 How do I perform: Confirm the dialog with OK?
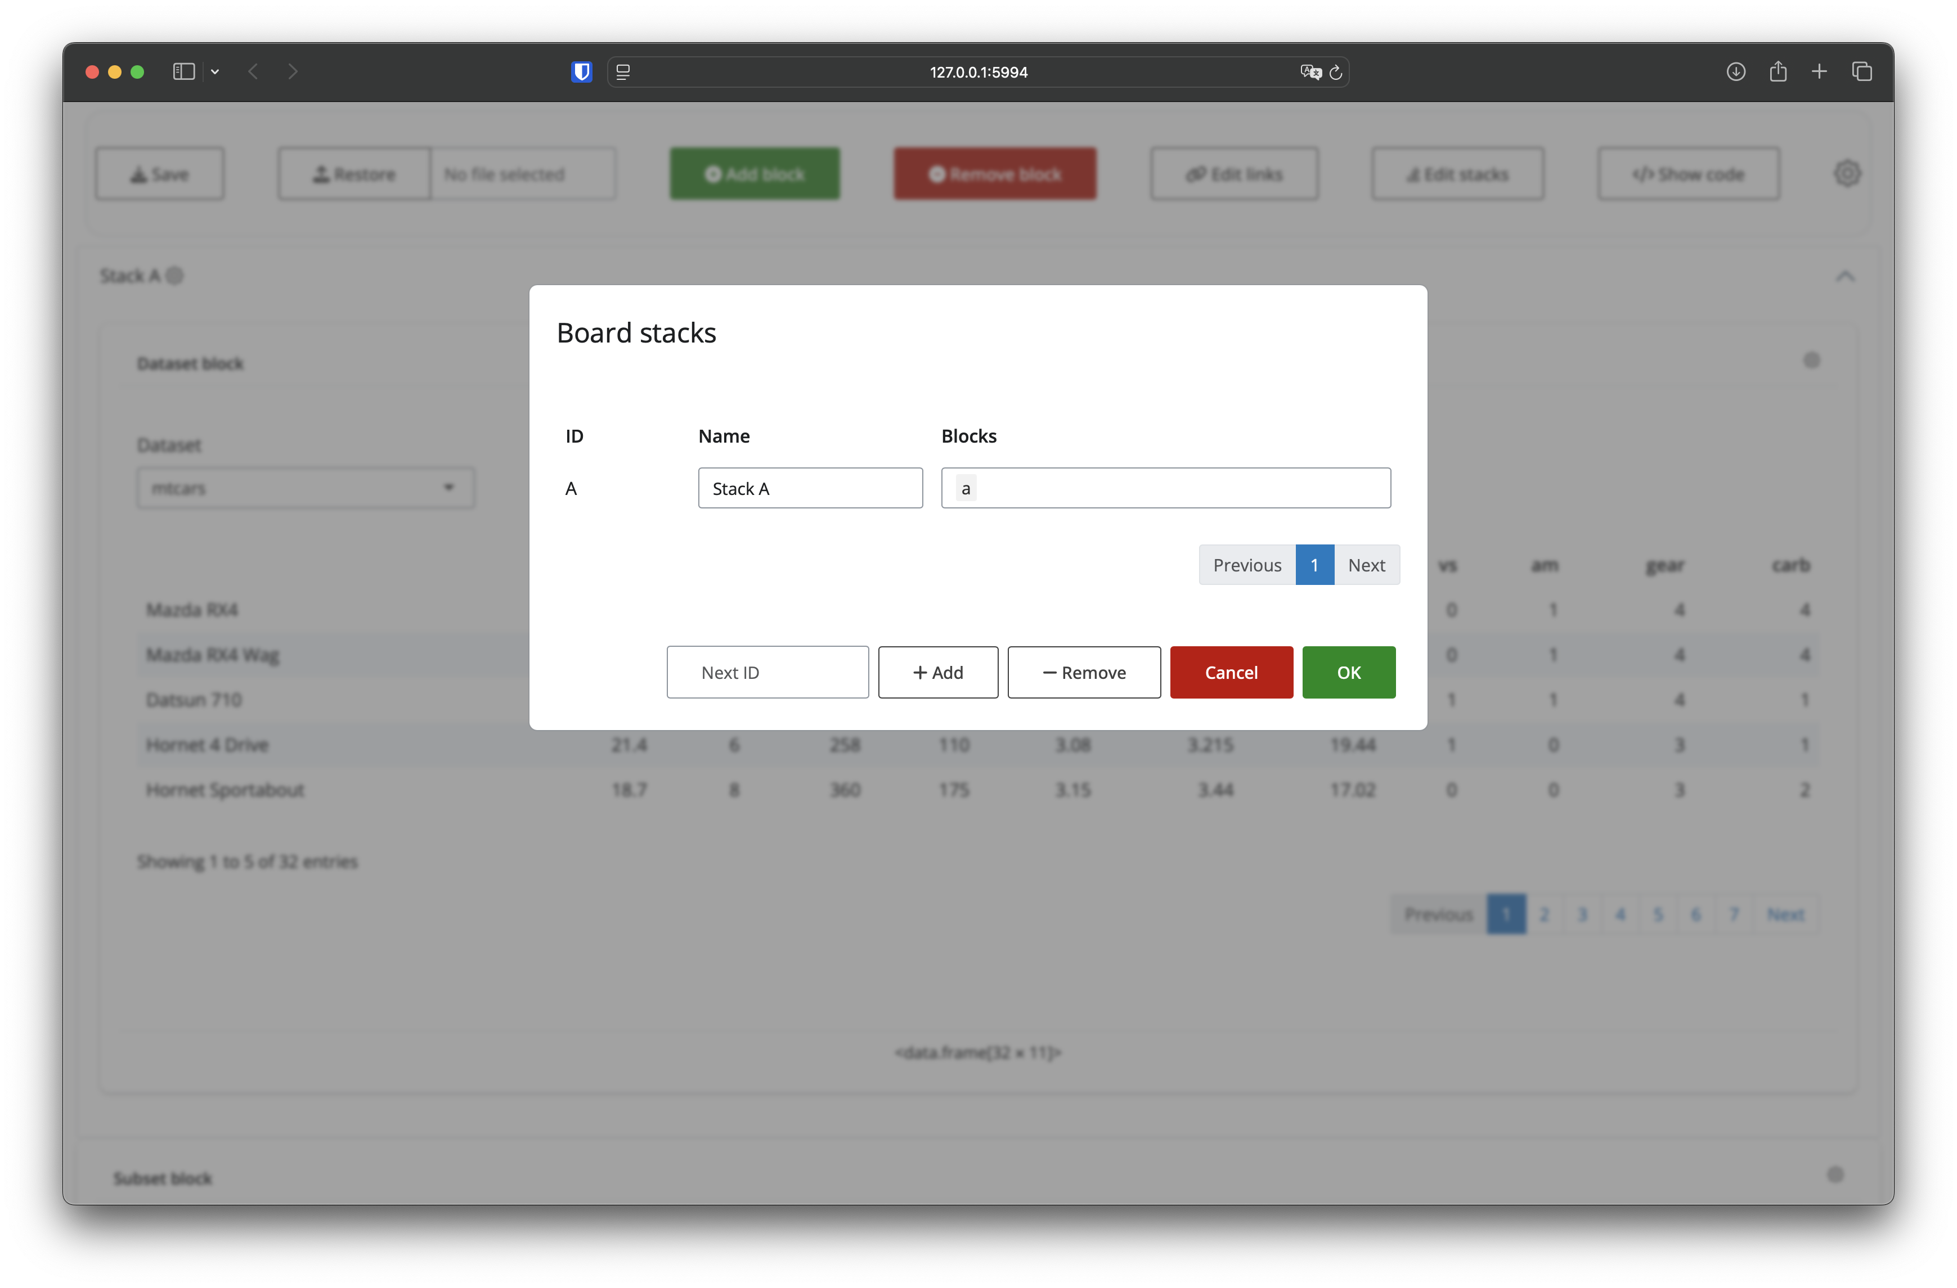(x=1349, y=672)
